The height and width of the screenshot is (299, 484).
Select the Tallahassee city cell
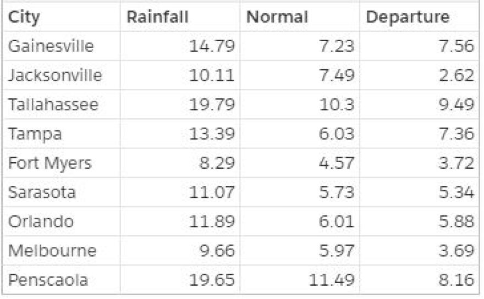coord(62,104)
